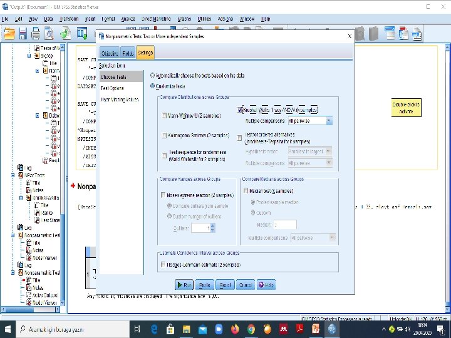The image size is (451, 338).
Task: Enable Jonckheere-Terpstra ordered alternatives checkbox
Action: [239, 138]
